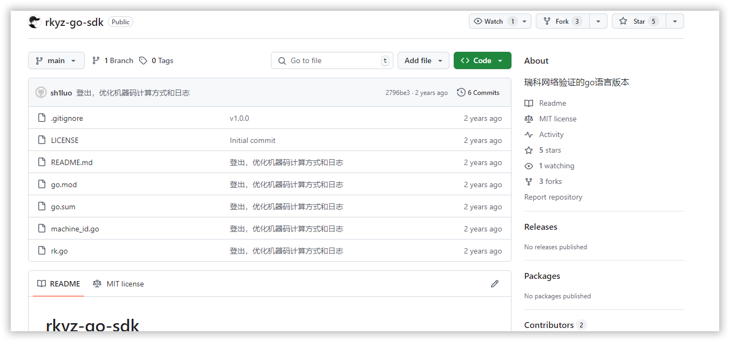Switch to the MIT license tab
The width and height of the screenshot is (730, 342).
coord(118,284)
